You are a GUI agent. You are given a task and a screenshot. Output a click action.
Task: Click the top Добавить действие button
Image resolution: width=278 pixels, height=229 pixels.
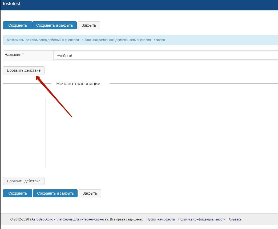click(24, 70)
